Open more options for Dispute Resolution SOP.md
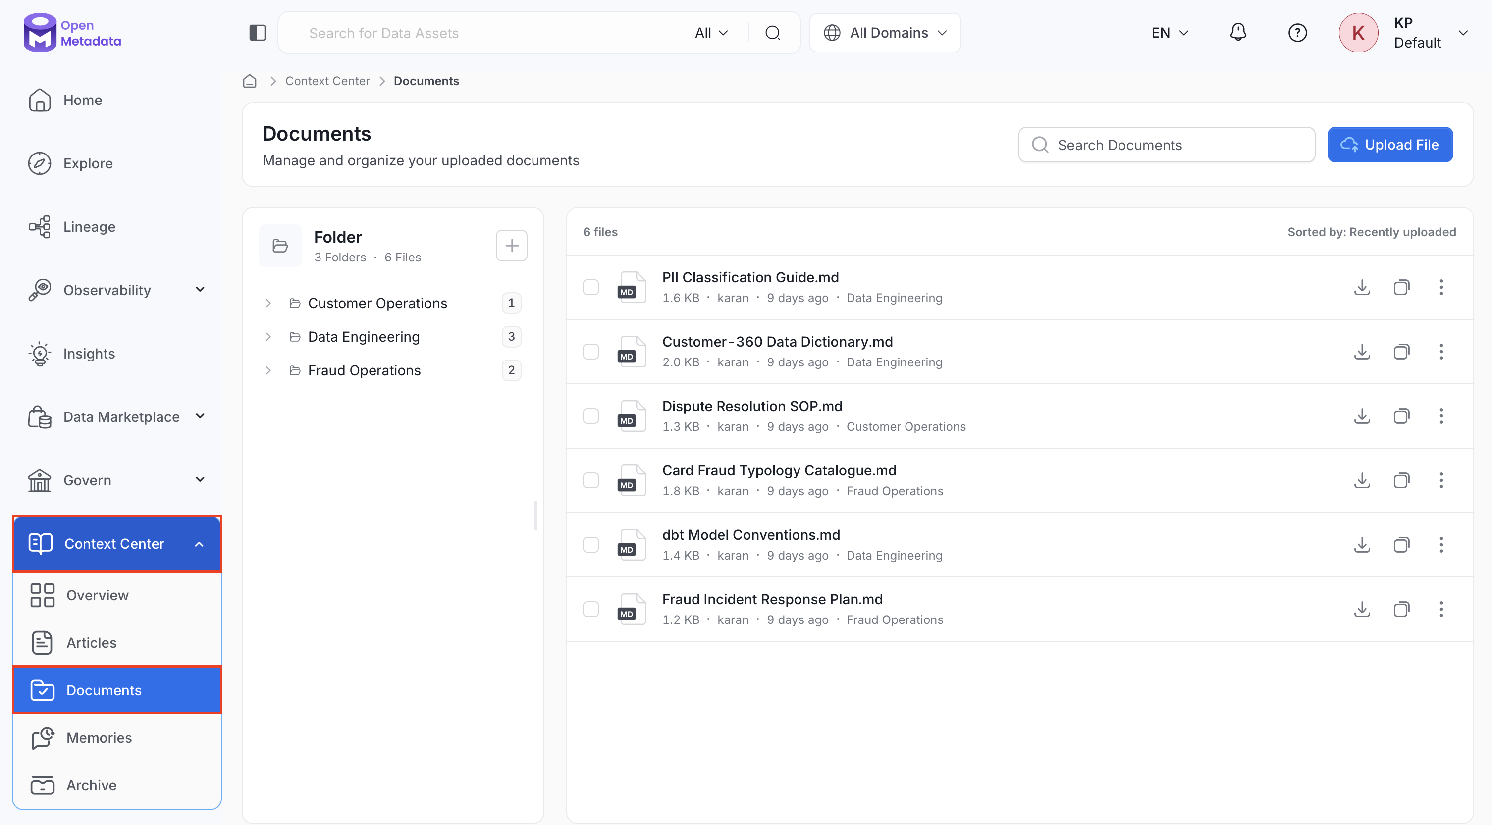 (x=1441, y=415)
